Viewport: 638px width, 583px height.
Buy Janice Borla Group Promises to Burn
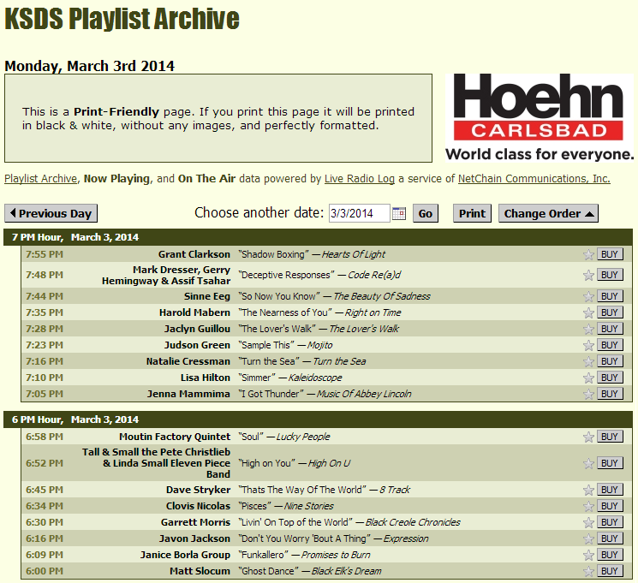[x=610, y=555]
